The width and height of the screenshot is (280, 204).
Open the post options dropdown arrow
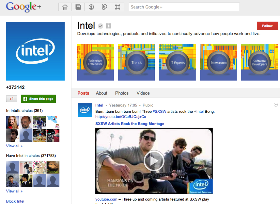pos(276,105)
